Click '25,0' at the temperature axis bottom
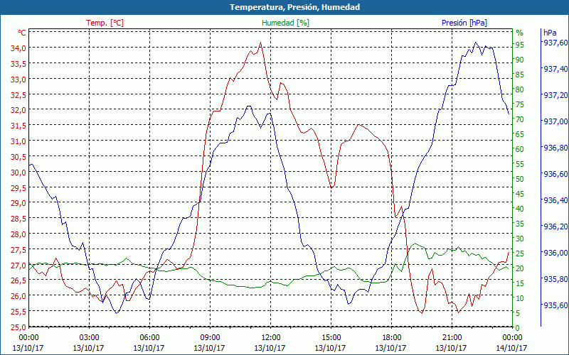569x355 pixels. [x=18, y=327]
